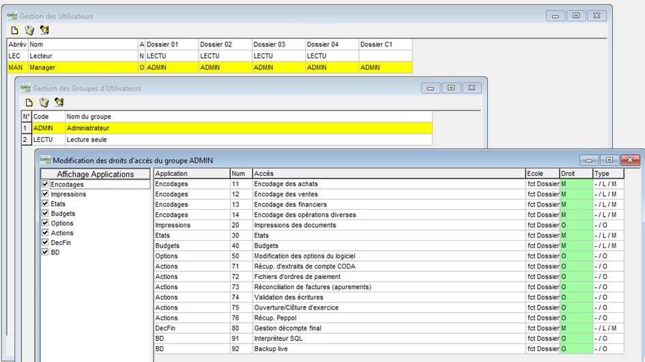This screenshot has height=362, width=645.
Task: Click the modify hand icon in Groupes d'Utilisateurs toolbar
Action: 59,102
